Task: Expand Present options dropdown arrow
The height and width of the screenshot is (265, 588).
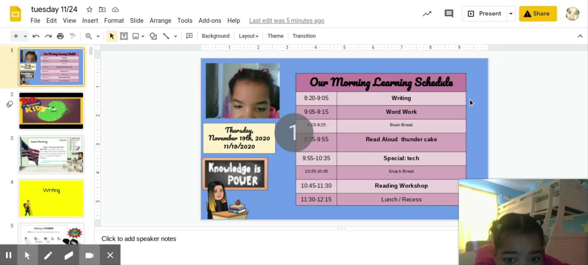Action: 511,14
